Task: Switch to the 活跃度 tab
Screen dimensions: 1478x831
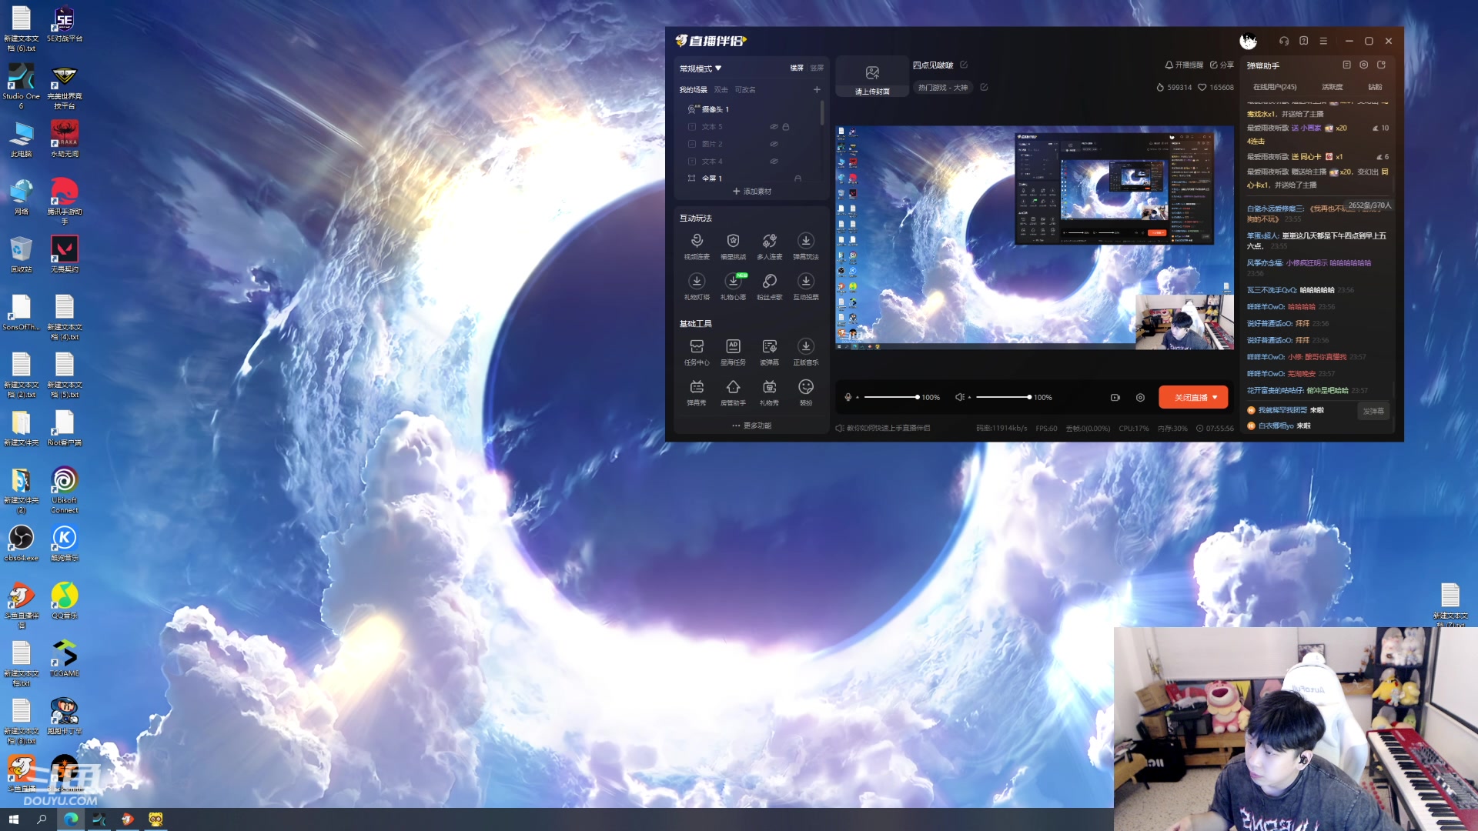Action: click(1332, 87)
